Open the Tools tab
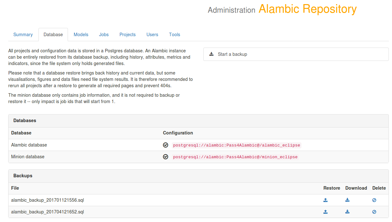 point(174,34)
